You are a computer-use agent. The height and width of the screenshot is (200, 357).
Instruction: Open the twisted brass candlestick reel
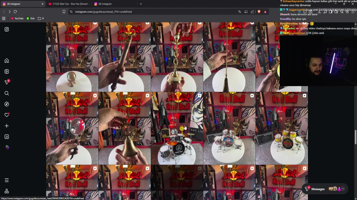(x=177, y=57)
